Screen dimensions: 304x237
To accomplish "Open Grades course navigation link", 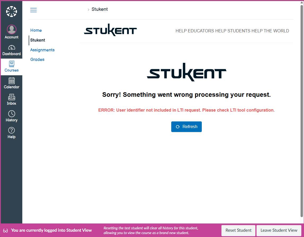I will pos(37,60).
